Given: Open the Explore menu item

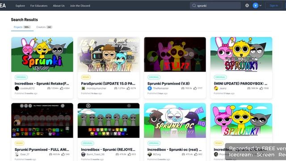Looking at the screenshot, I should click(x=20, y=6).
